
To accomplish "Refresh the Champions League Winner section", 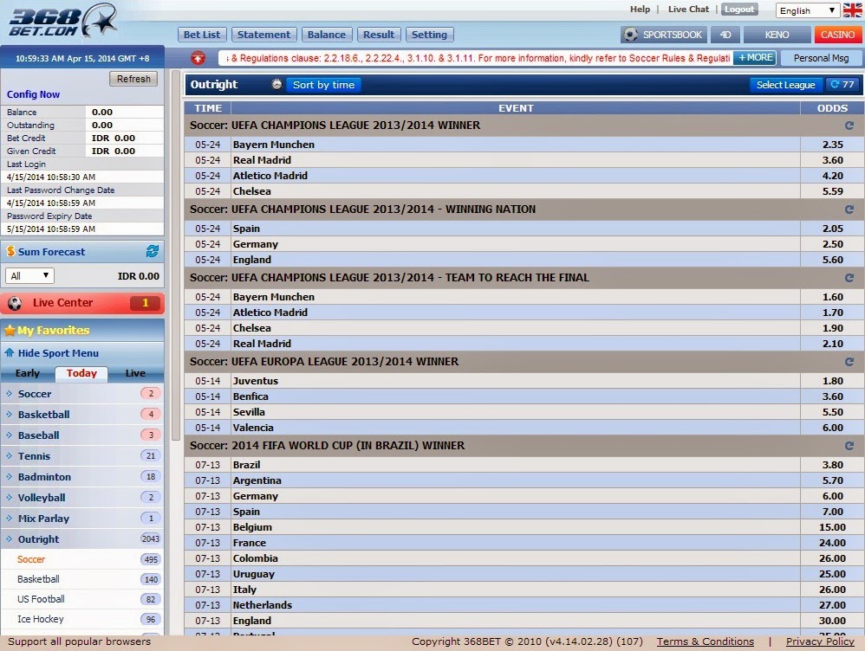I will 849,126.
